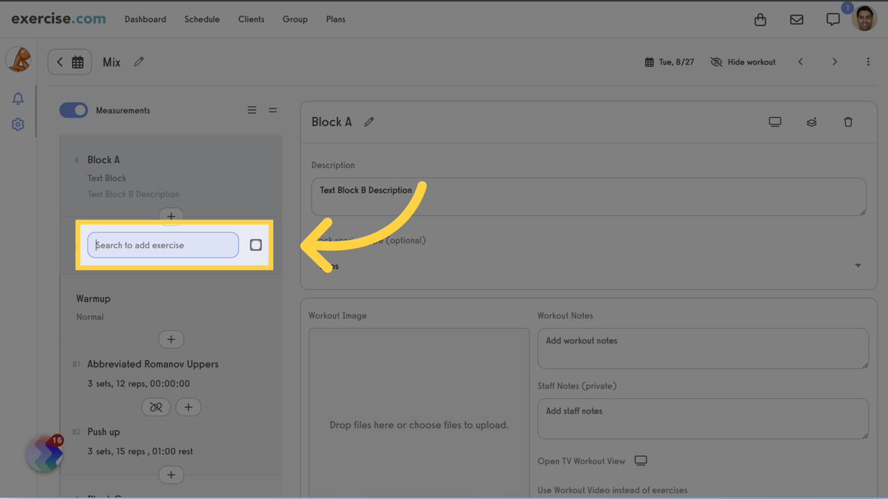The width and height of the screenshot is (888, 499).
Task: Go to next day with right chevron
Action: click(835, 62)
